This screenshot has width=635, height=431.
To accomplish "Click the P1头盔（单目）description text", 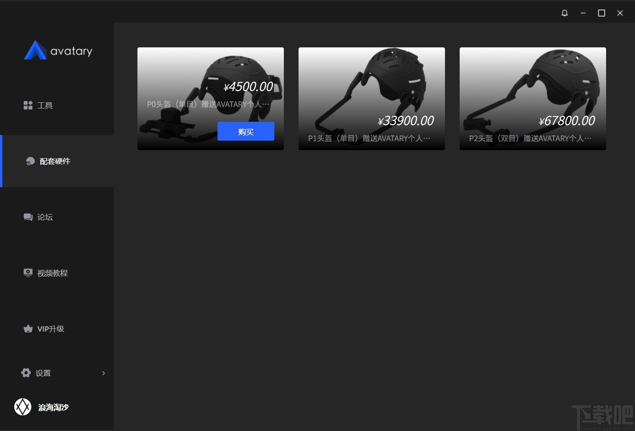I will [x=369, y=138].
